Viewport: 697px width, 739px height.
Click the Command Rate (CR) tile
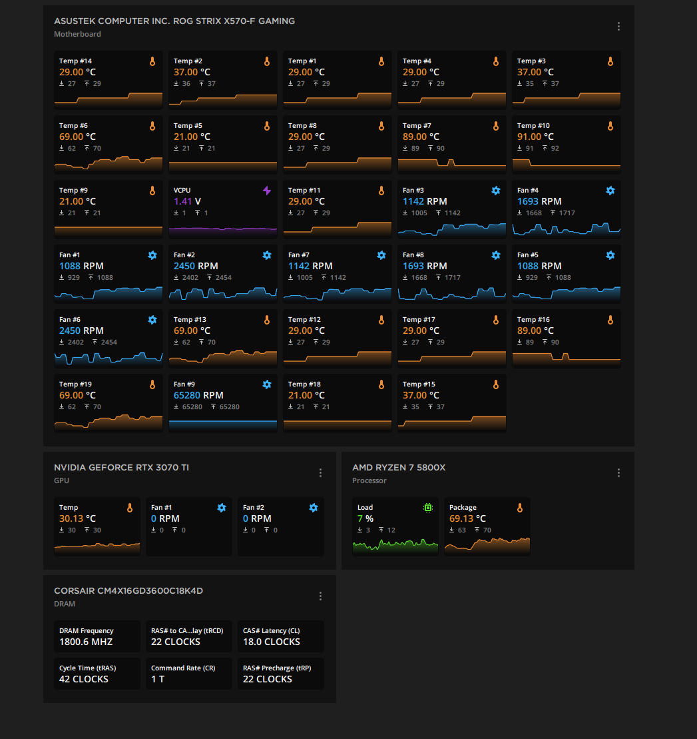[x=189, y=674]
